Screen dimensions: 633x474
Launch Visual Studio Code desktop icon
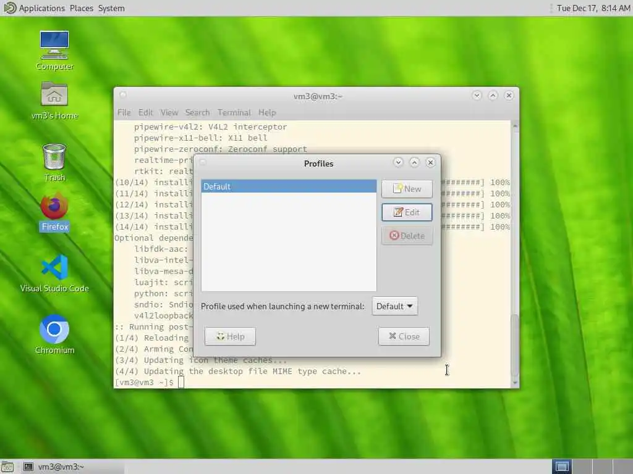[54, 273]
